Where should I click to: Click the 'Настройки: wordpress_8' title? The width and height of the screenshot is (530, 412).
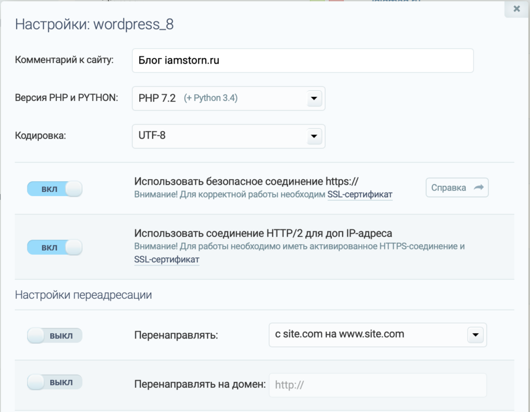pos(94,24)
